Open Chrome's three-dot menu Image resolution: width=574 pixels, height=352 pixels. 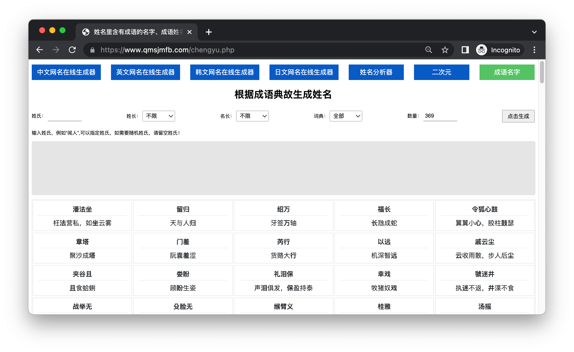[534, 50]
